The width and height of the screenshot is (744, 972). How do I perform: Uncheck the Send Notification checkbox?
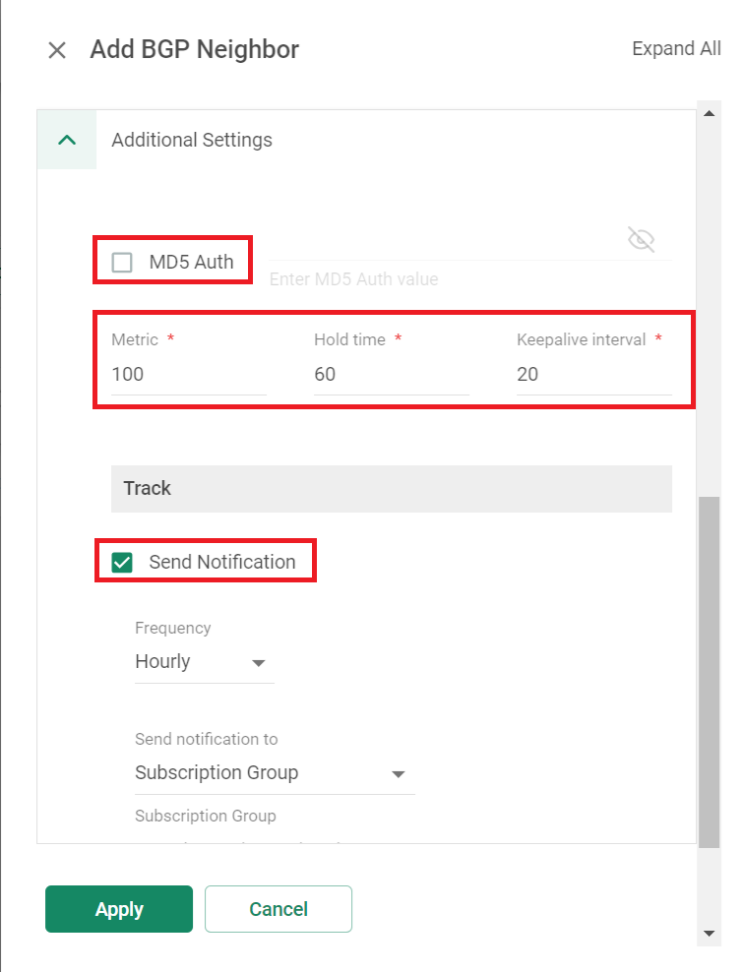click(122, 563)
